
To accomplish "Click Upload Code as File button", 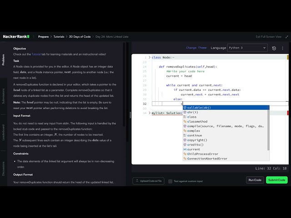I will pyautogui.click(x=149, y=181).
